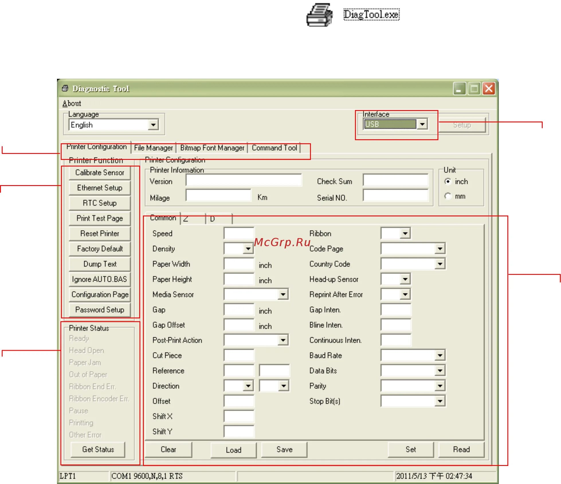Open the About menu
The image size is (561, 484).
(72, 103)
